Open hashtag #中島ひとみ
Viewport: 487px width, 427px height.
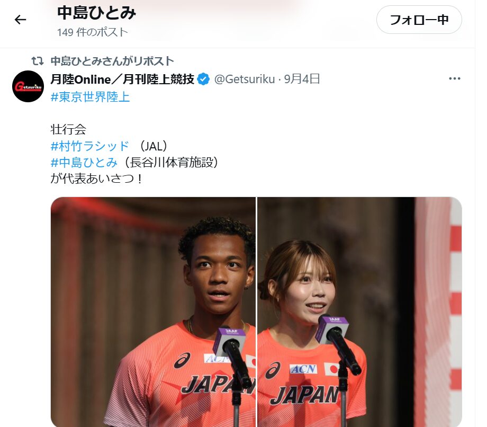[x=84, y=162]
